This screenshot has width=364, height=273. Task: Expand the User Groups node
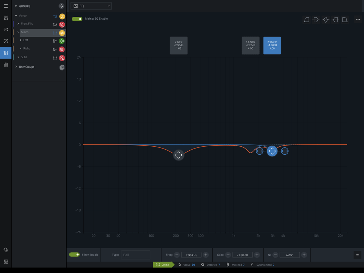(16, 67)
